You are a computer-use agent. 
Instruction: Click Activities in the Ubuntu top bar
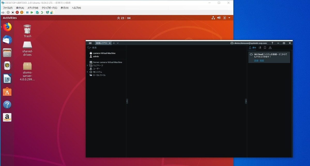10,18
